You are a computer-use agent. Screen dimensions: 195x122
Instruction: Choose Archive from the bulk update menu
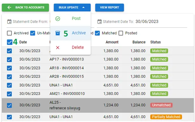(x=70, y=33)
